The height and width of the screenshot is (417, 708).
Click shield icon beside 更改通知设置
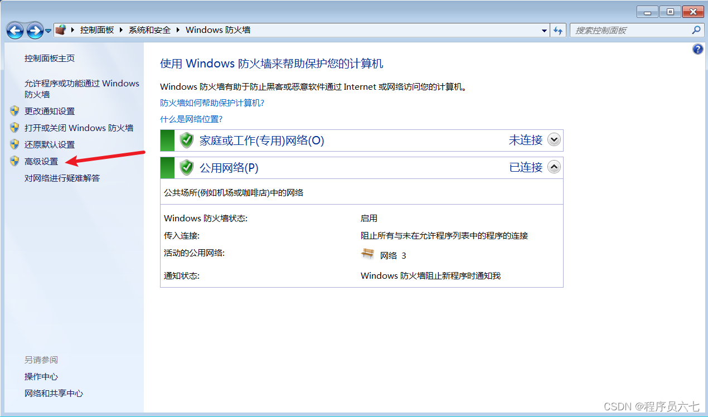click(x=15, y=111)
